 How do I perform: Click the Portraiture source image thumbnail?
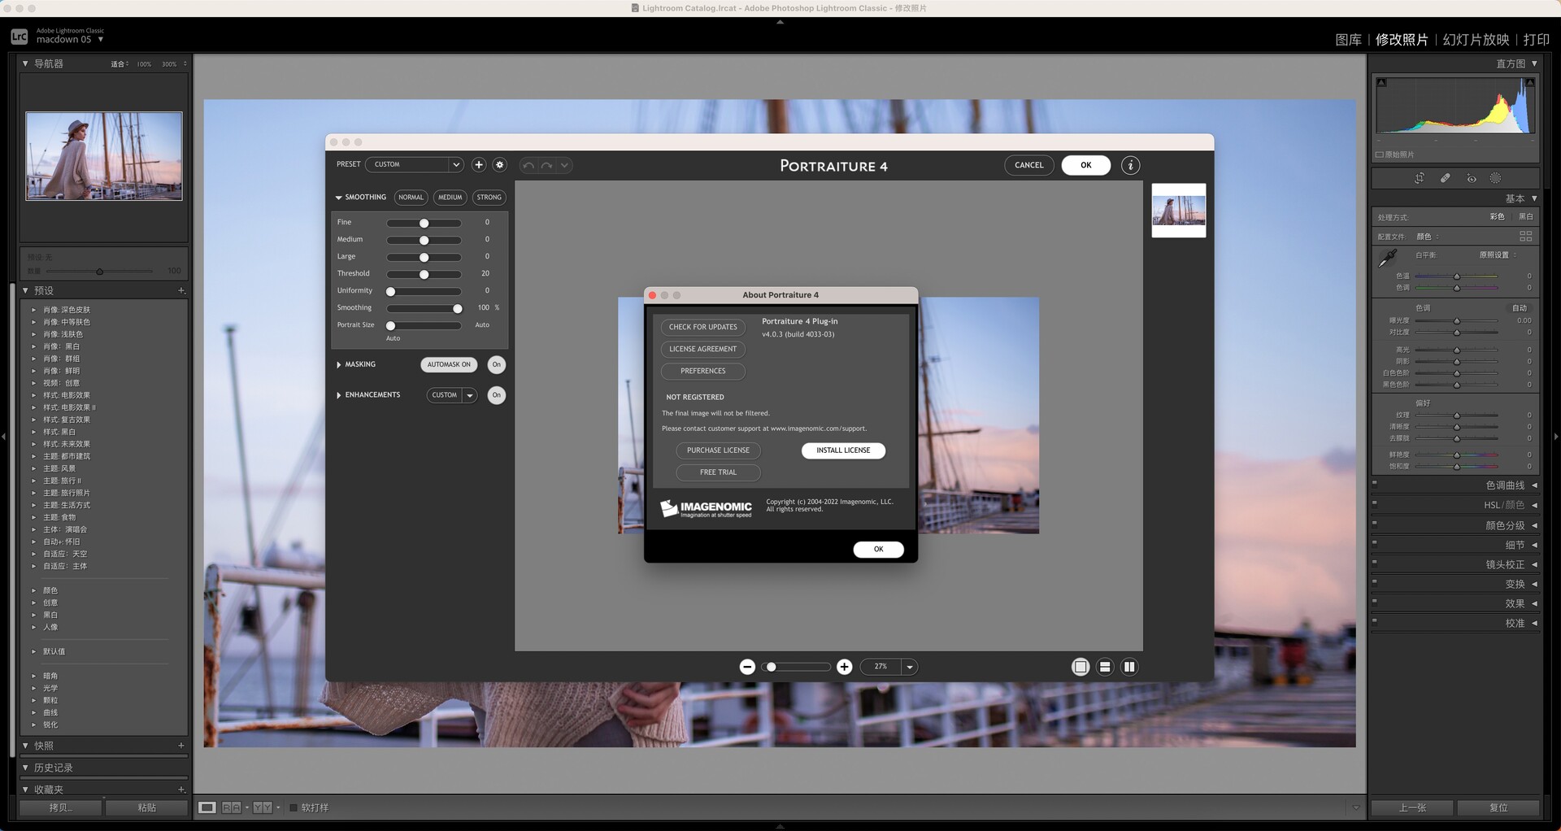pyautogui.click(x=1179, y=211)
